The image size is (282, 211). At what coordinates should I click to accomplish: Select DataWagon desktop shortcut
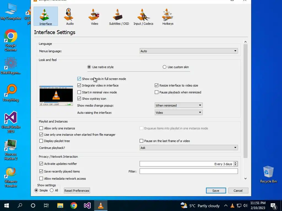[x=11, y=66]
